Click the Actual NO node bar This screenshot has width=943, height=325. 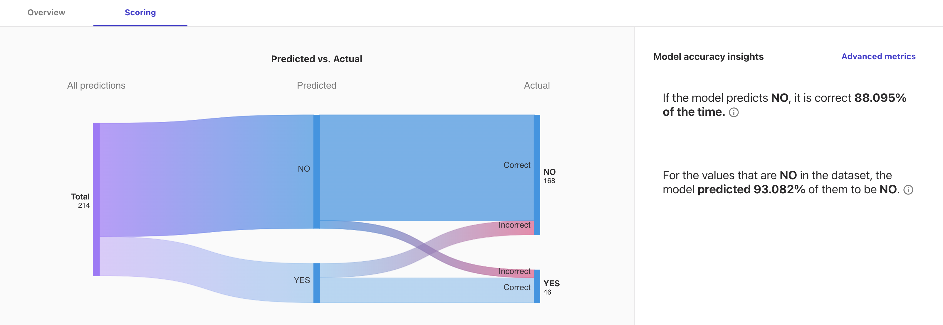coord(537,175)
